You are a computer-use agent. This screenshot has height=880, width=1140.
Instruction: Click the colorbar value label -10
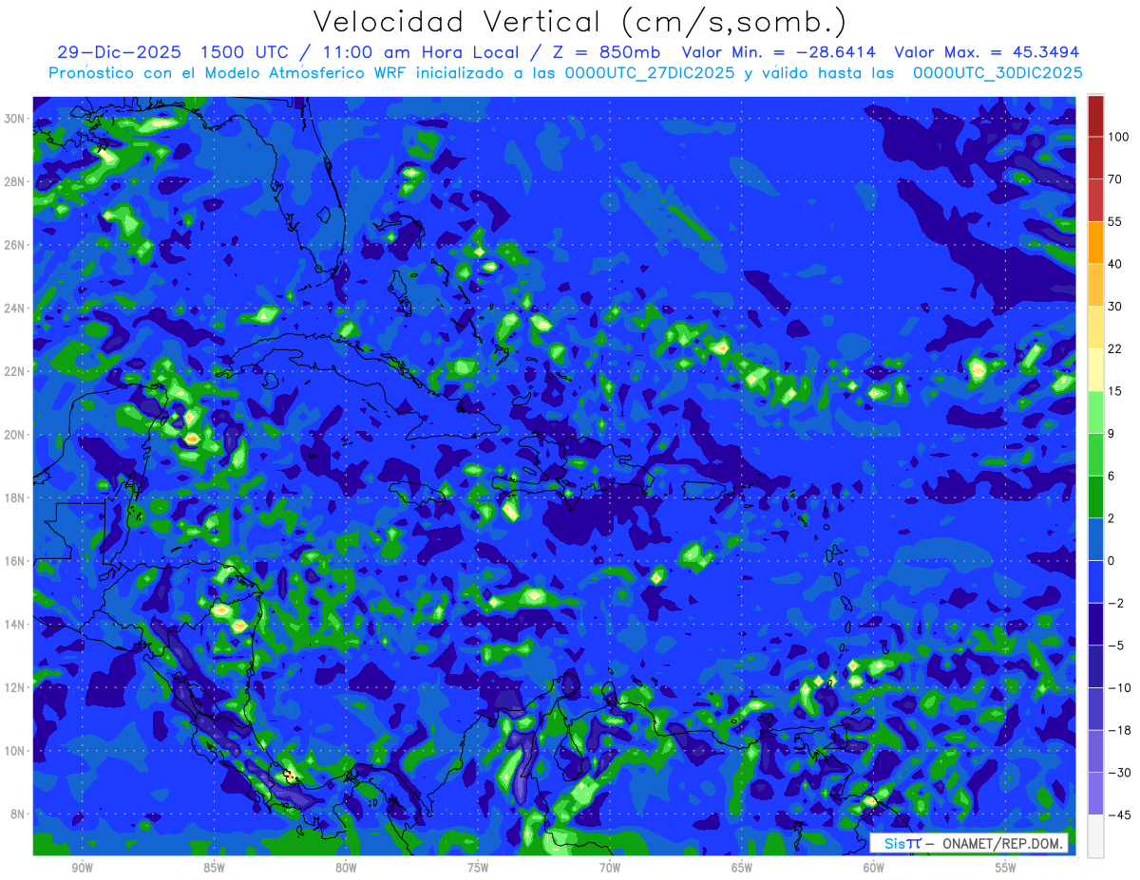[1118, 687]
